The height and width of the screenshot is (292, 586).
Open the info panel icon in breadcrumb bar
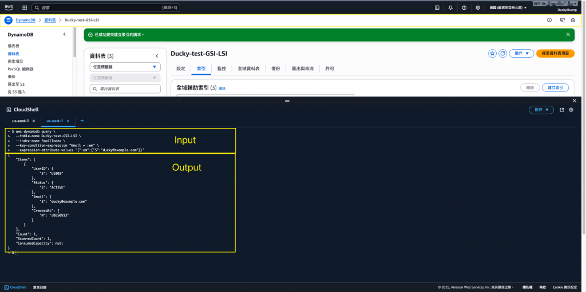point(549,20)
